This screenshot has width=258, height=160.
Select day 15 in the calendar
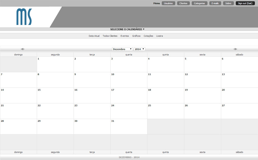pos(55,95)
